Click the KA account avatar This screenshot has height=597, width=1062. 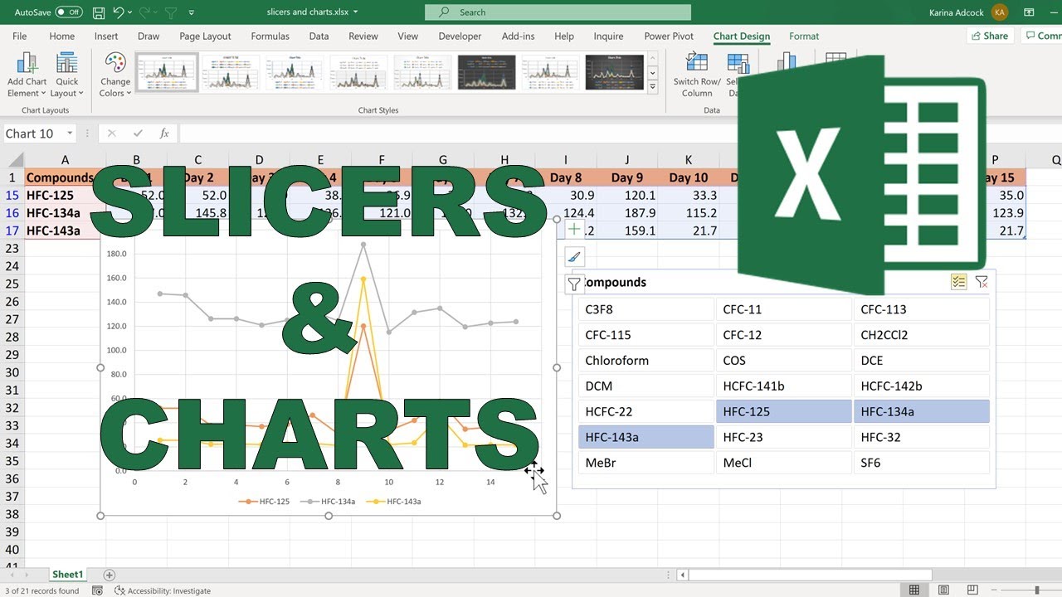point(1000,12)
